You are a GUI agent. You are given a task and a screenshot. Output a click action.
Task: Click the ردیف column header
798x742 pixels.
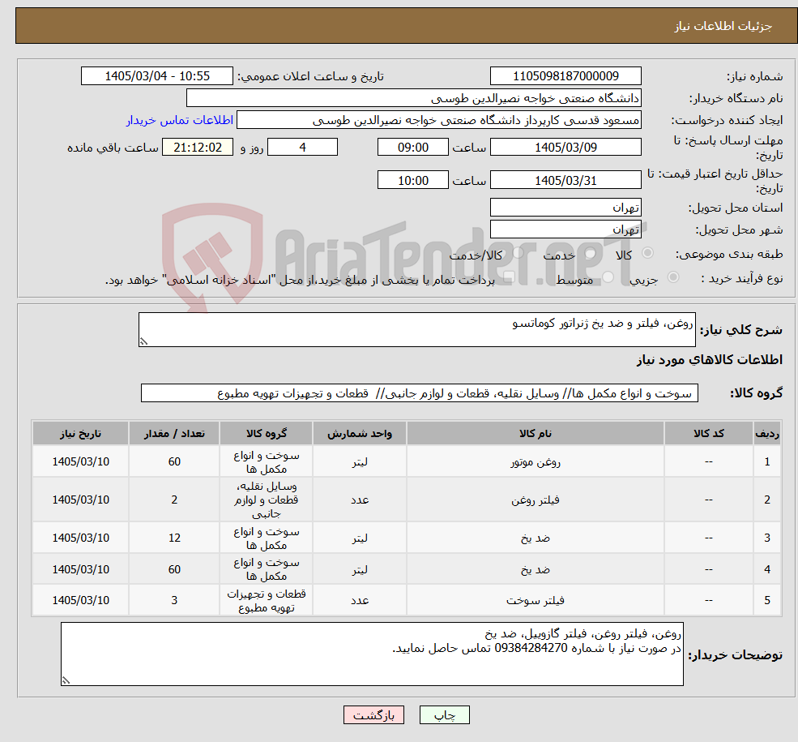click(767, 433)
